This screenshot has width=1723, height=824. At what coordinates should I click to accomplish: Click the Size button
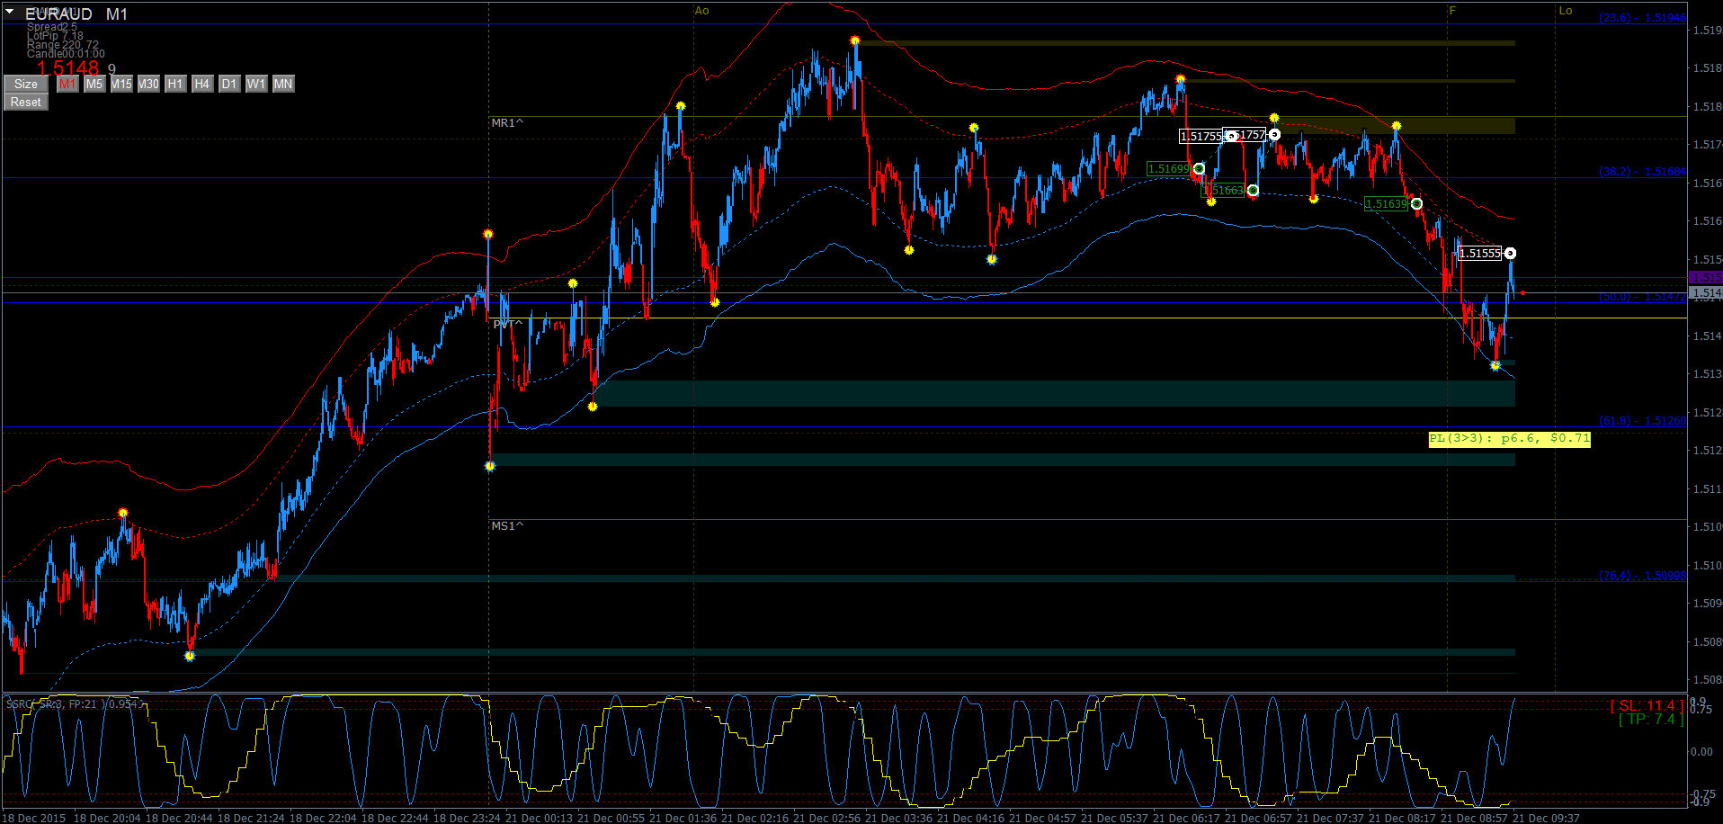point(26,84)
